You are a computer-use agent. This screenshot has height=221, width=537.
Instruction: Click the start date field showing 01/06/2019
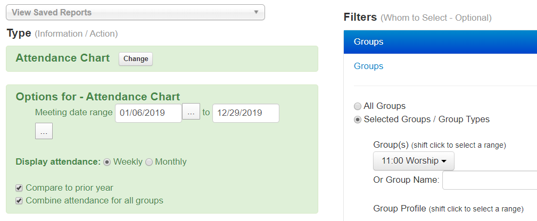click(148, 113)
